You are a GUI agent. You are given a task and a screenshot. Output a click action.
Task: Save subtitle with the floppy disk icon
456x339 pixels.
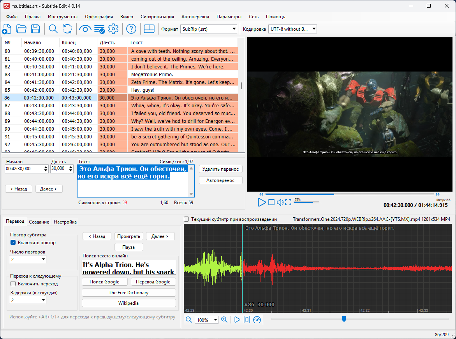(x=35, y=29)
